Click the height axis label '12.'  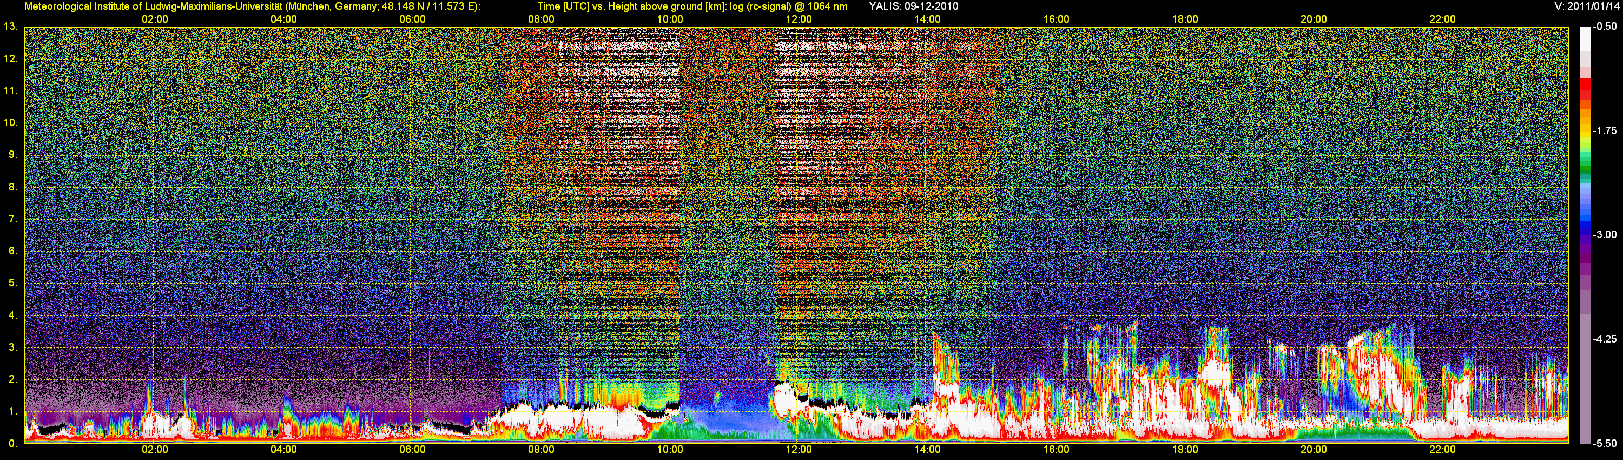pyautogui.click(x=10, y=58)
